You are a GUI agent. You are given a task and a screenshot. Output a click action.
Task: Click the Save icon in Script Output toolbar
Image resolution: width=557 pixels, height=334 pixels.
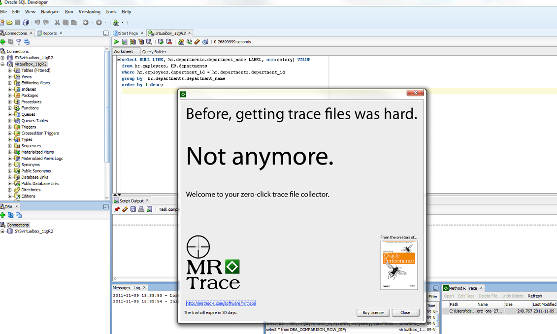point(133,209)
